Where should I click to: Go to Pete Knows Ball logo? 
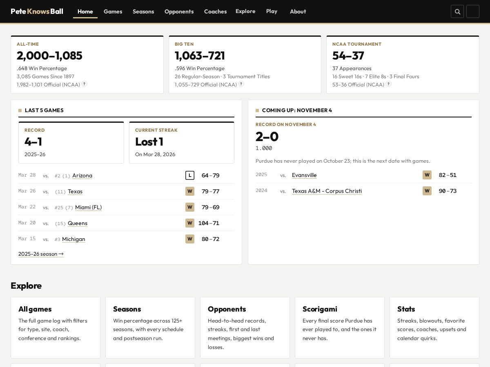[37, 11]
